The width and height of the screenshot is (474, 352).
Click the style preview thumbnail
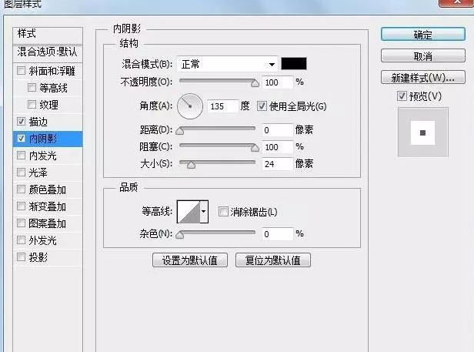pyautogui.click(x=423, y=132)
